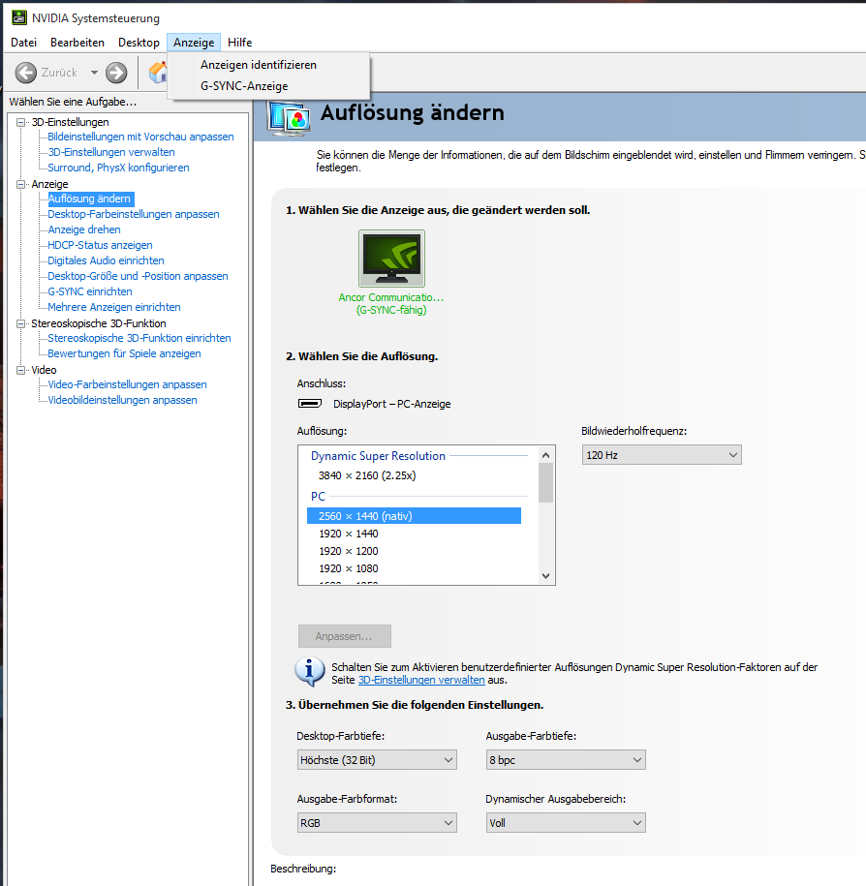The height and width of the screenshot is (886, 866).
Task: Collapse the Video tree node
Action: (x=21, y=370)
